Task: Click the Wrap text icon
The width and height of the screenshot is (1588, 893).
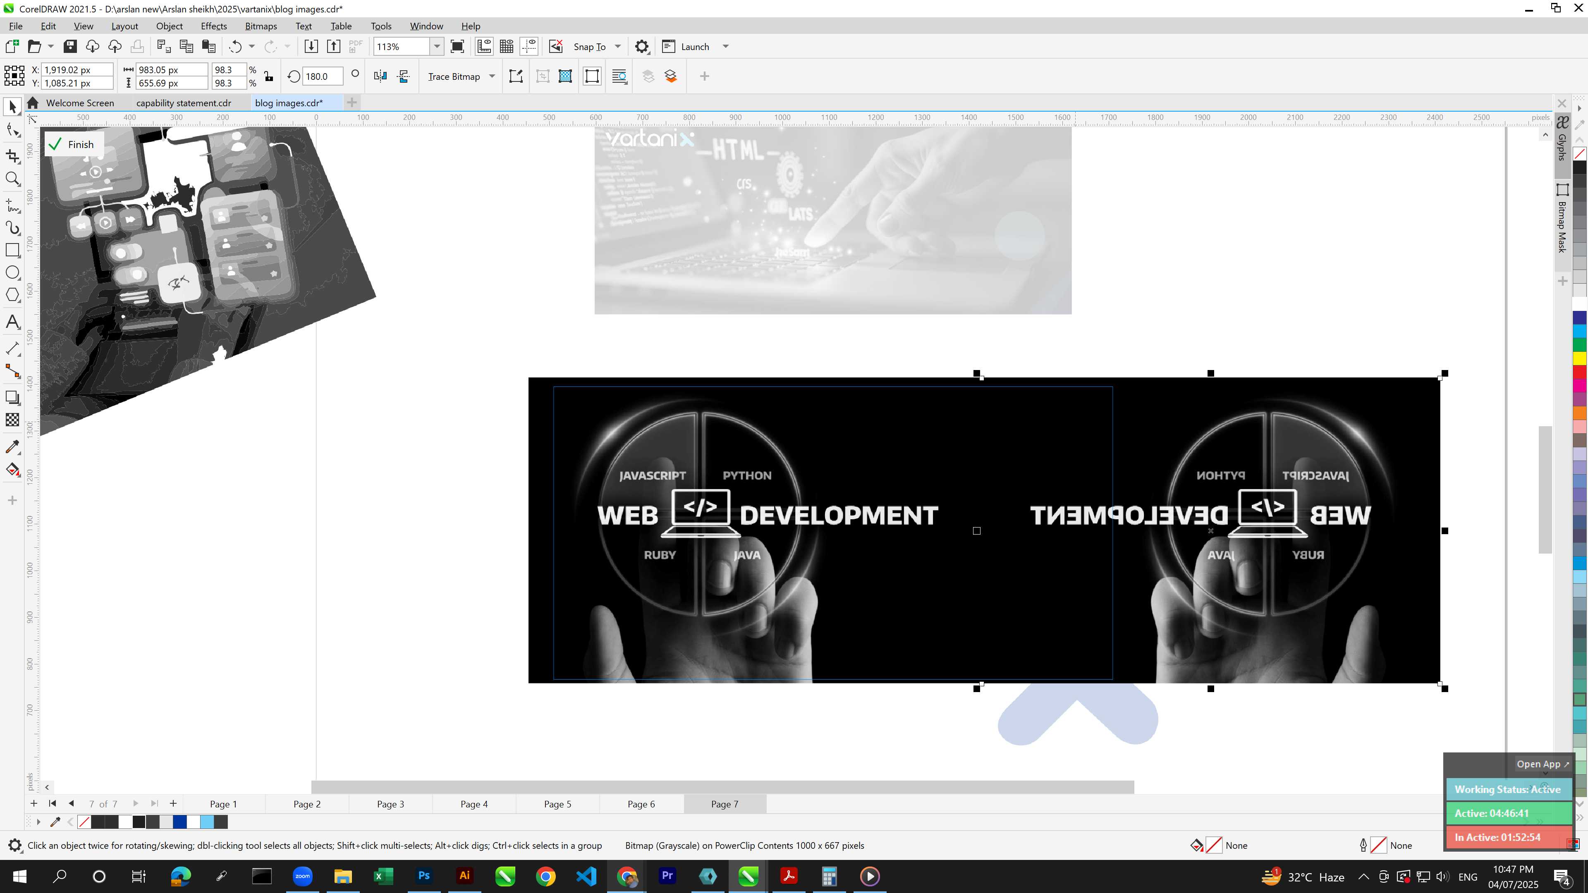Action: click(619, 76)
